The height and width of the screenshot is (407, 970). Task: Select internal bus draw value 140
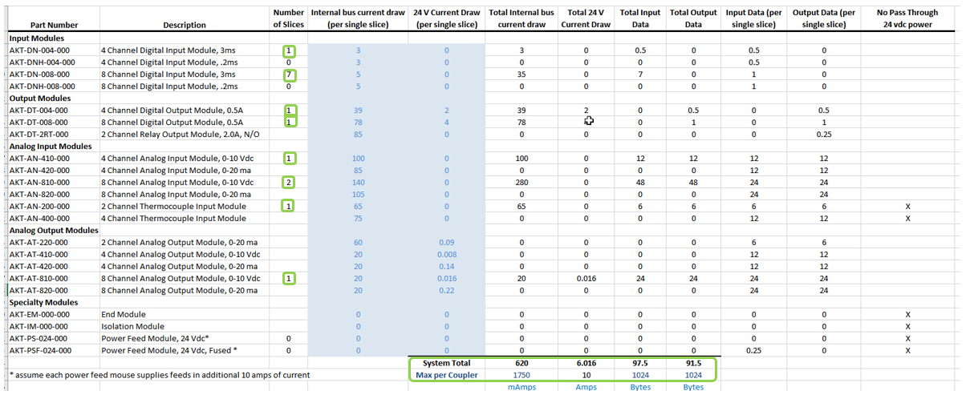click(x=358, y=183)
